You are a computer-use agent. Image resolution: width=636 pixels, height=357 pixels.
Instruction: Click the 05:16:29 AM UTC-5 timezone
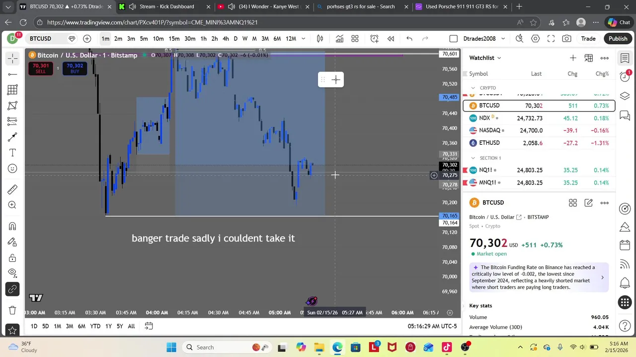point(432,326)
